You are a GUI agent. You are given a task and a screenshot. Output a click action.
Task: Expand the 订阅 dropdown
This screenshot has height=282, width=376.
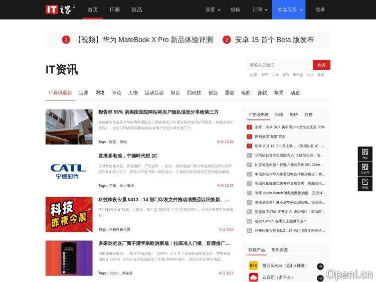[x=260, y=10]
